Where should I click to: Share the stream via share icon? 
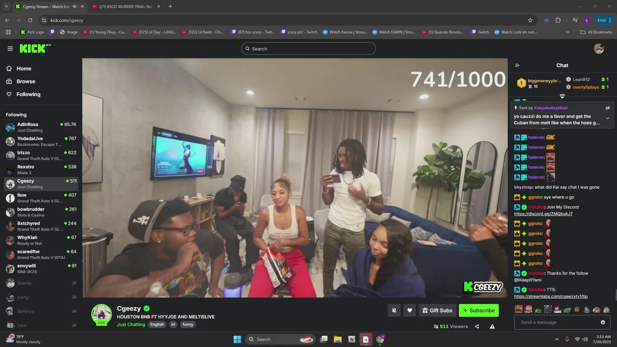(477, 326)
